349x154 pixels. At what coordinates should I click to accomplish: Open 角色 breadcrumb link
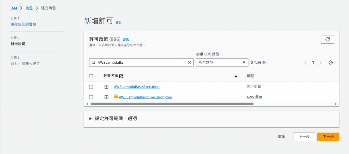point(29,8)
